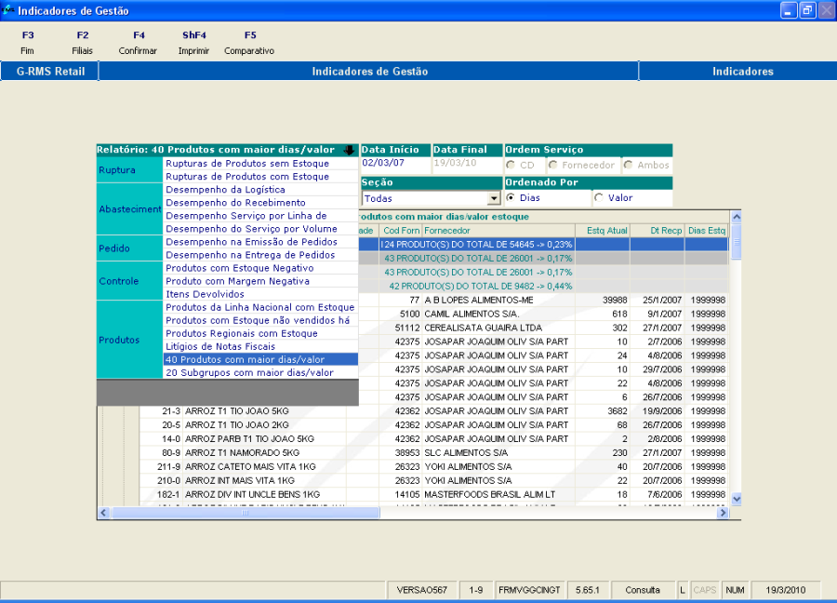The image size is (837, 603).
Task: Click the ShF4 Imprimir print button
Action: coord(193,43)
